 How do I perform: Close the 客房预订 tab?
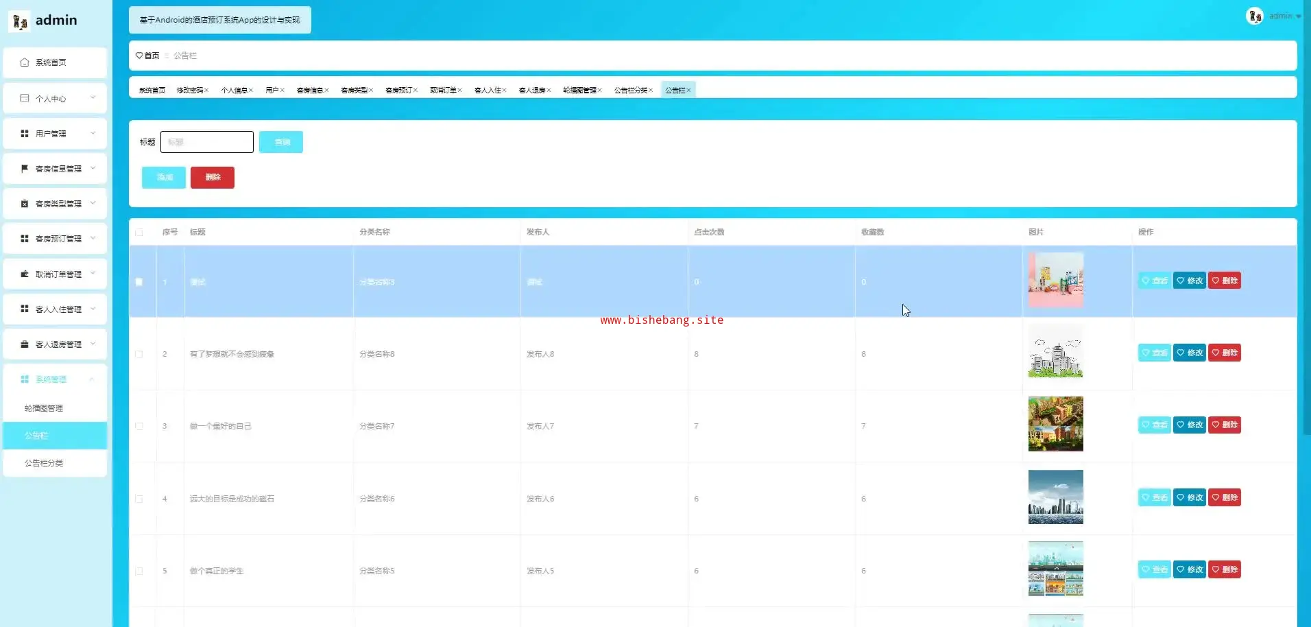click(416, 91)
